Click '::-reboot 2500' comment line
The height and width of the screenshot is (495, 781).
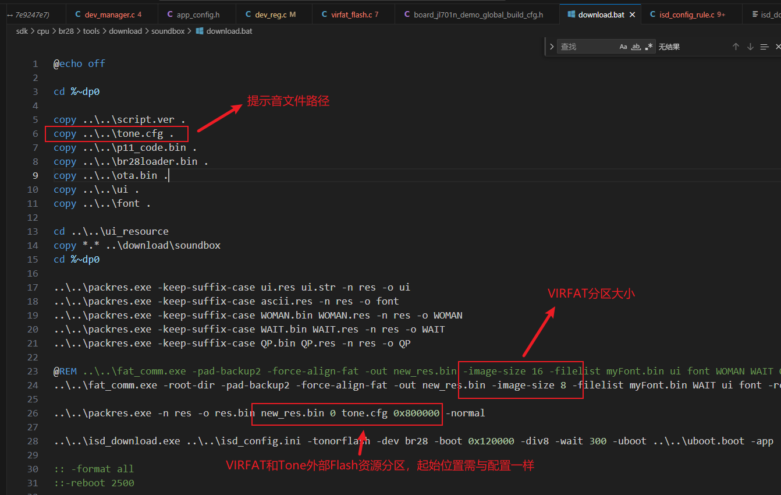pos(94,483)
